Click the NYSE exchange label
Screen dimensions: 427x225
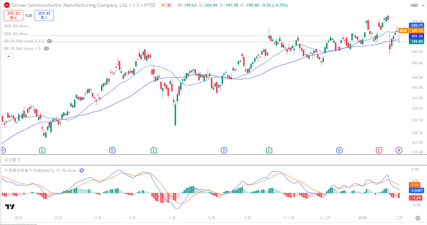149,5
